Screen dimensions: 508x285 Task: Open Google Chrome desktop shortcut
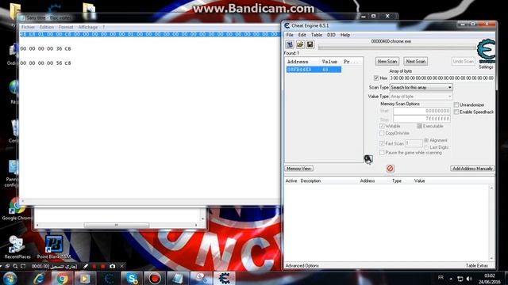click(x=16, y=209)
